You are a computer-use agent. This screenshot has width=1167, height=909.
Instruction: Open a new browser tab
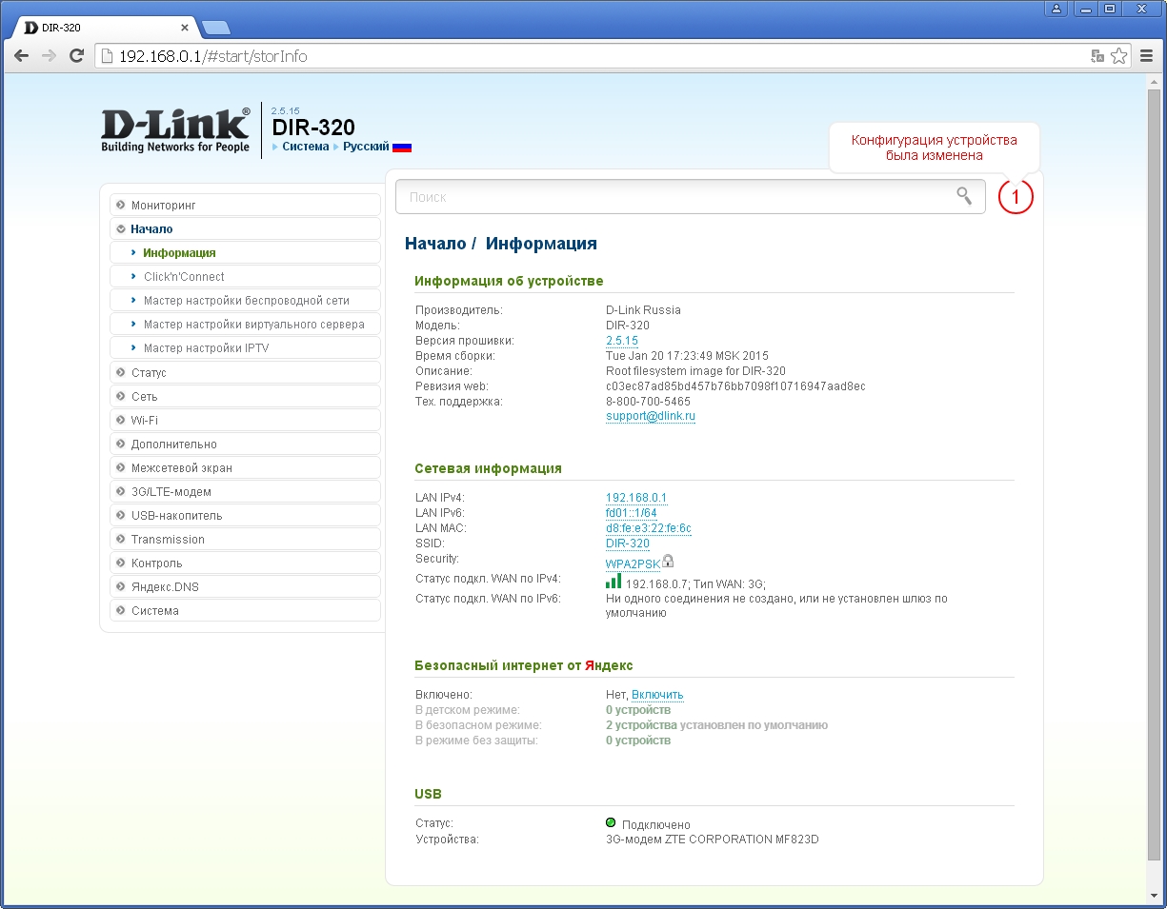coord(215,28)
